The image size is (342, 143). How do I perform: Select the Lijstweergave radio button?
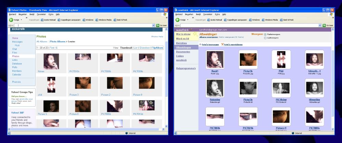click(x=265, y=38)
